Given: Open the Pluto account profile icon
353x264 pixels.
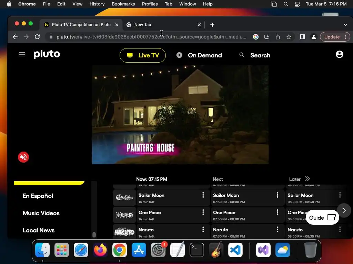Looking at the screenshot, I should point(339,54).
